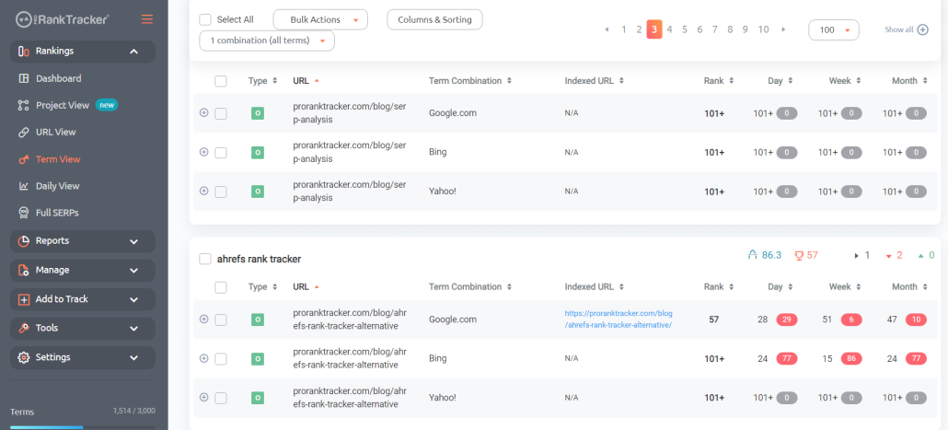The image size is (948, 430).
Task: Click the Manage section icon
Action: pos(24,270)
